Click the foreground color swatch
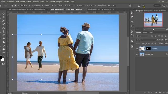 [1, 57]
